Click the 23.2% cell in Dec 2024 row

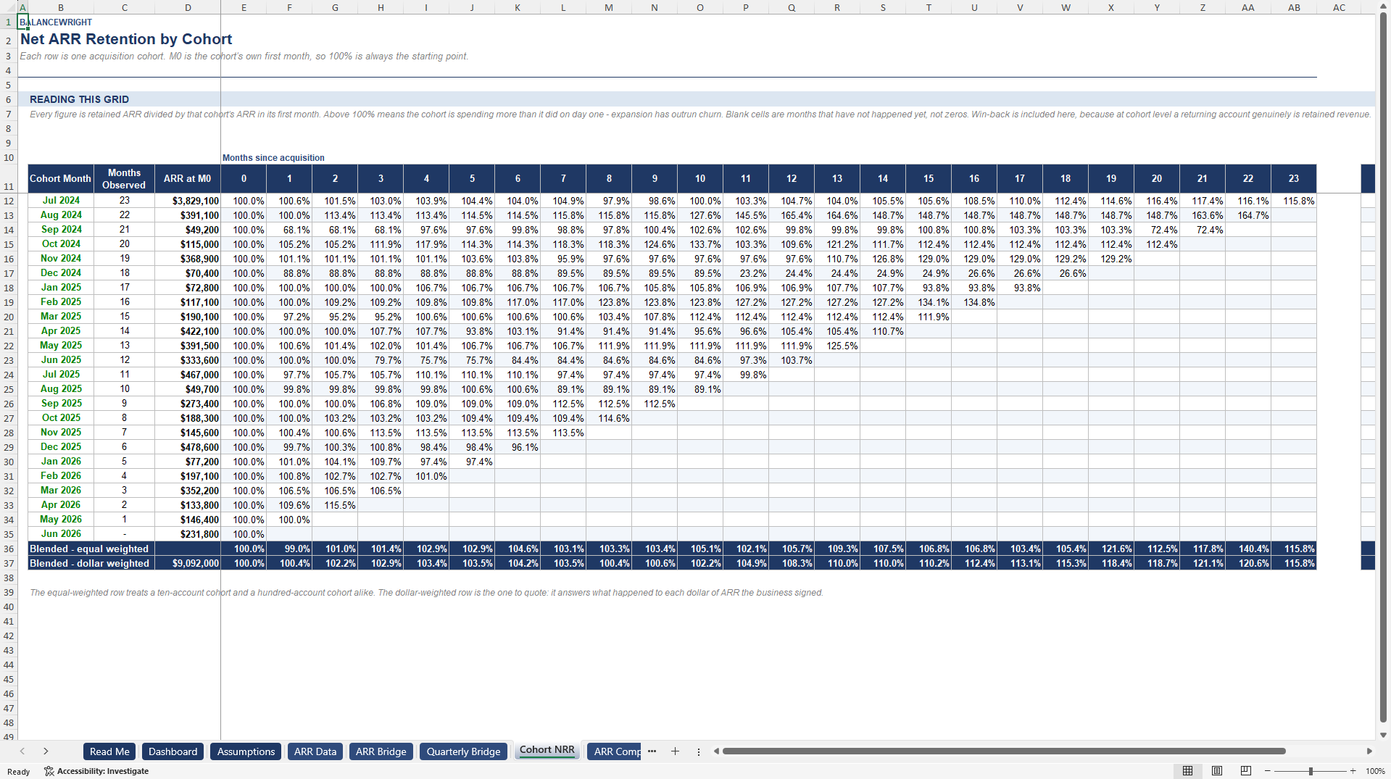click(x=746, y=273)
